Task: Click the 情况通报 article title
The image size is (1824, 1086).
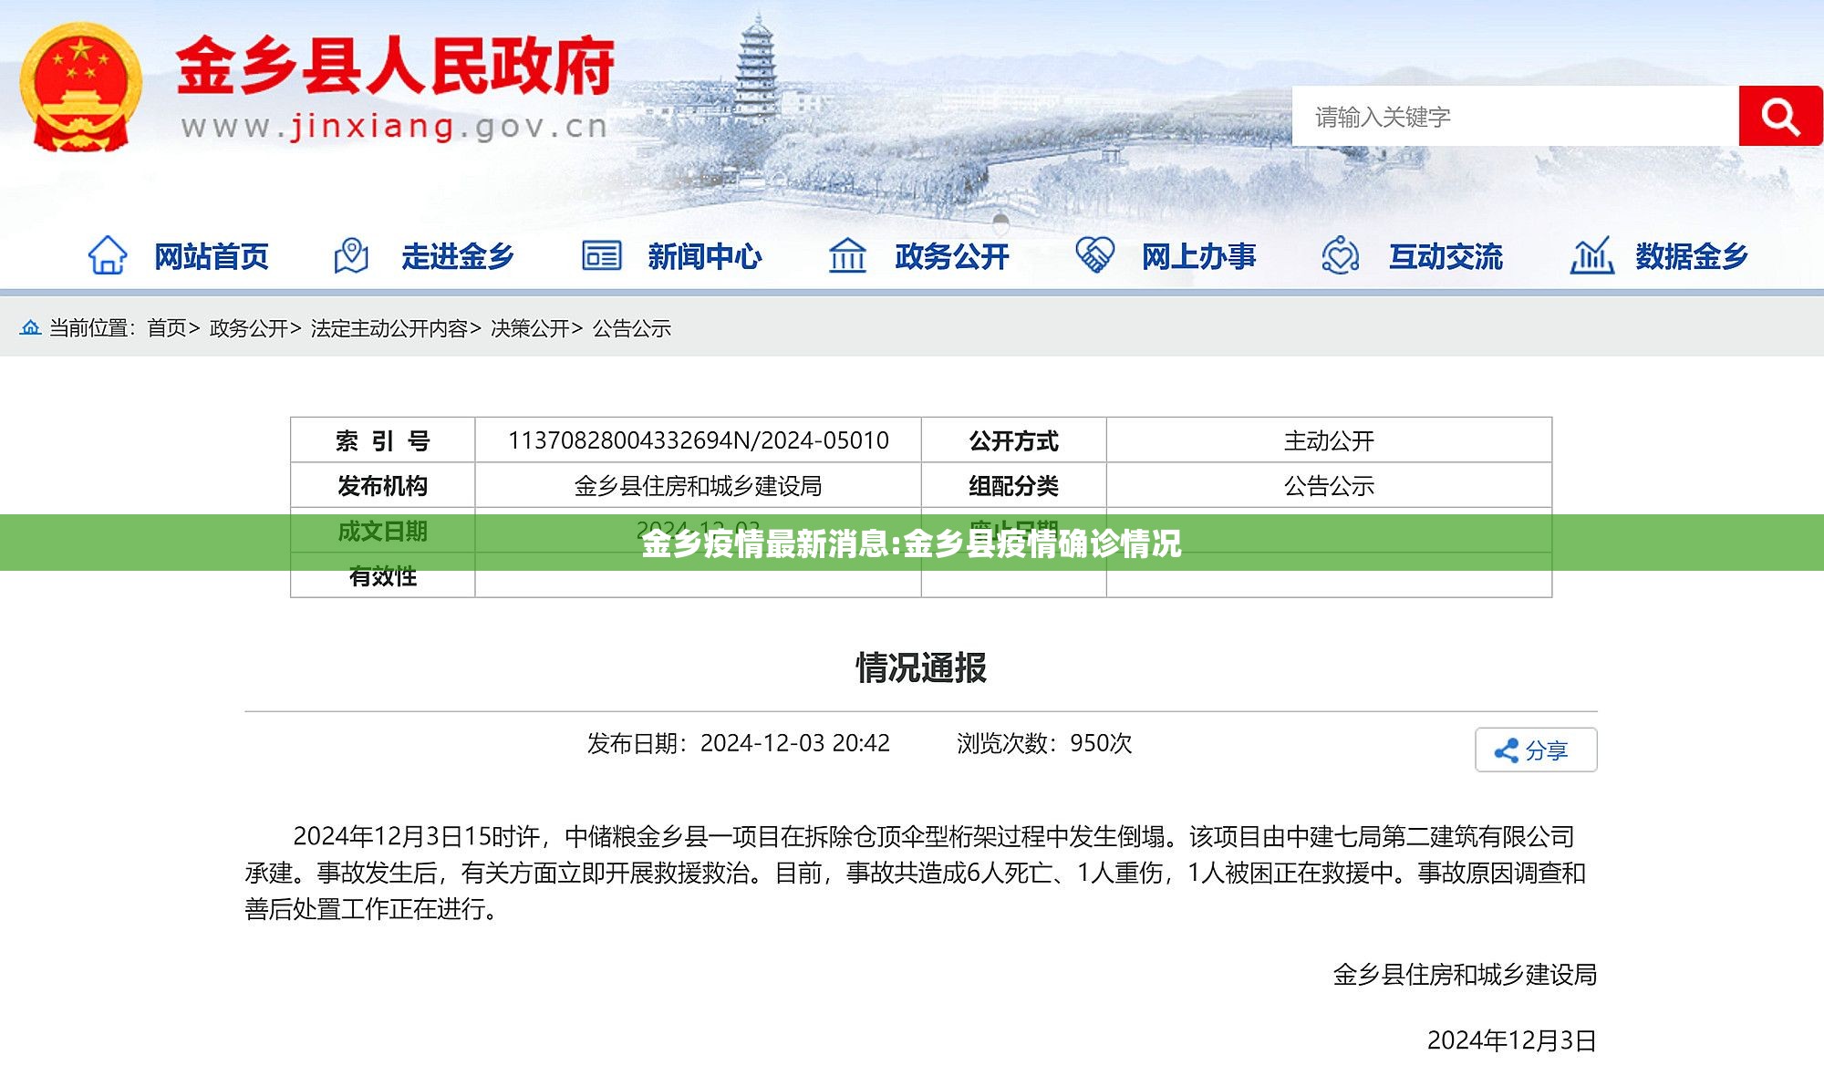Action: point(921,667)
